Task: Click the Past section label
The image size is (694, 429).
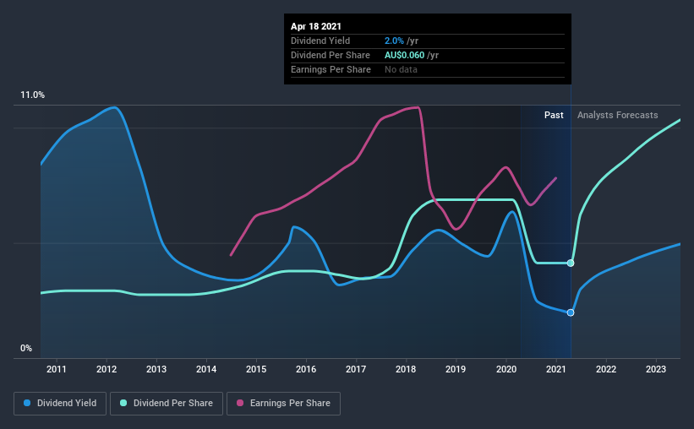Action: tap(554, 115)
